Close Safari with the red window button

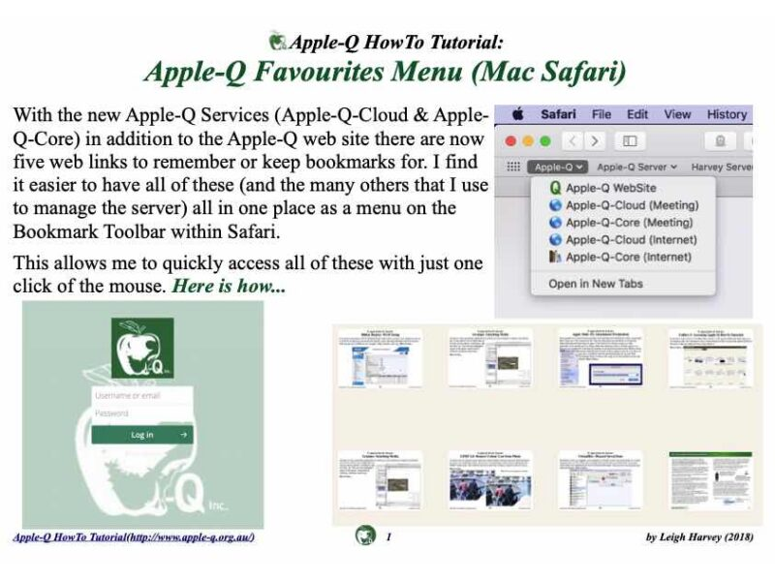pos(511,141)
